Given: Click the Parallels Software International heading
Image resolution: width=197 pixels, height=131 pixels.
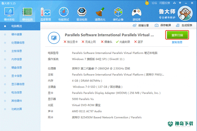Looking at the screenshot, I should pyautogui.click(x=109, y=35).
